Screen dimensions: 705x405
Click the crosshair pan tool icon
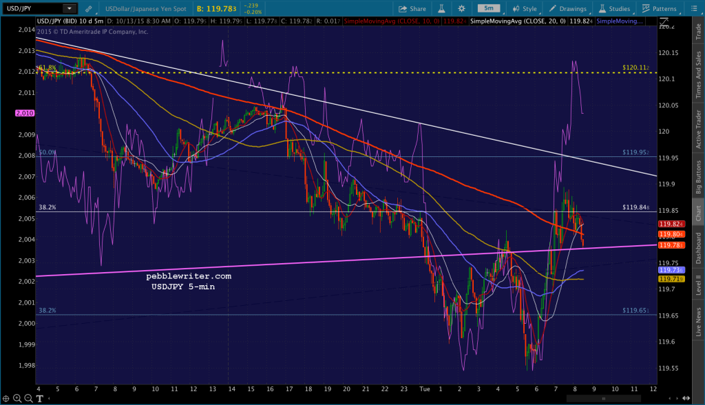pos(6,398)
